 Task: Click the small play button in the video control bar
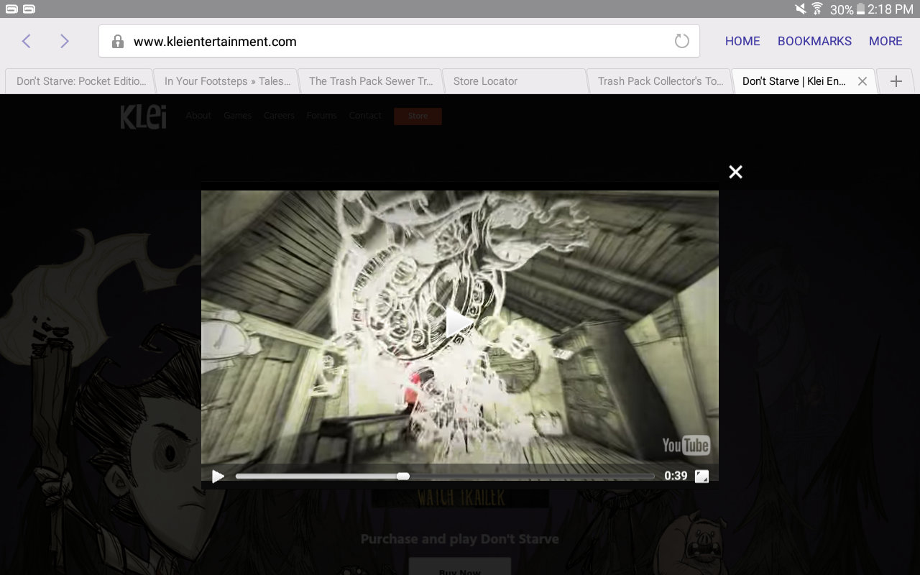(x=218, y=476)
